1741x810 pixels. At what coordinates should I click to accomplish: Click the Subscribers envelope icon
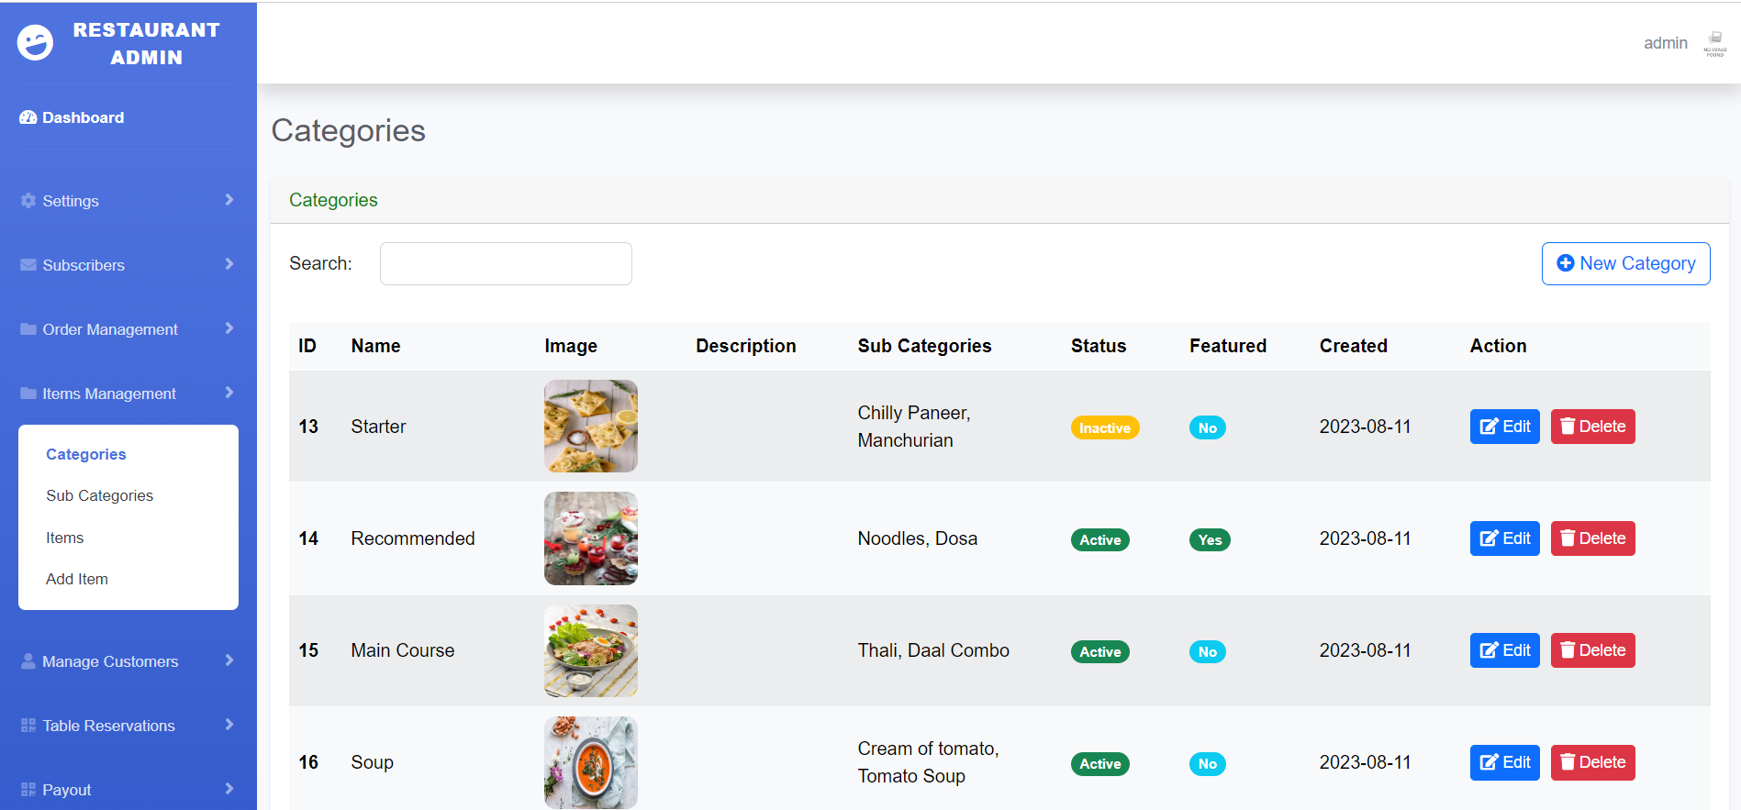pyautogui.click(x=28, y=265)
